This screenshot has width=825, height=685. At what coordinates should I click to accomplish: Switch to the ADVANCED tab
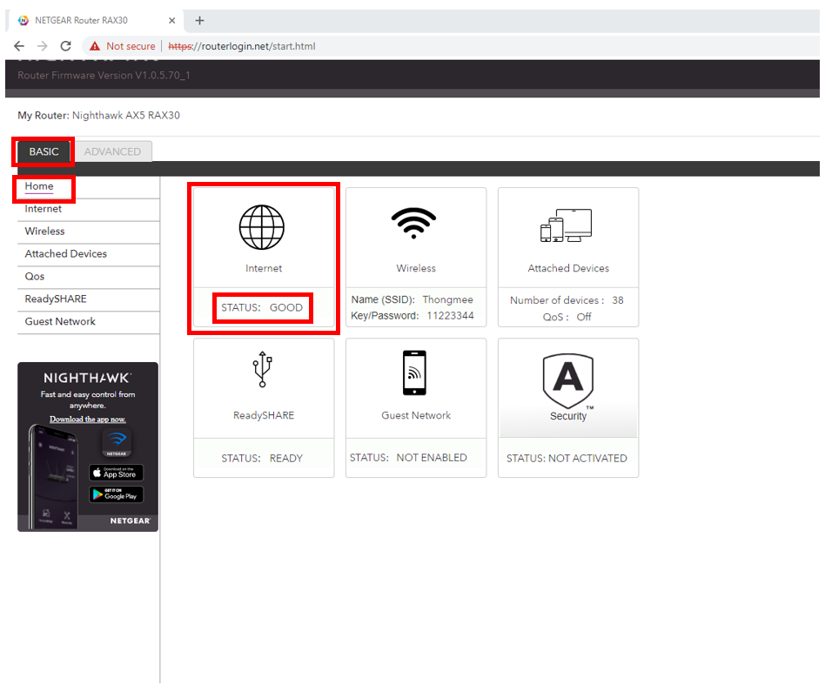[x=112, y=151]
